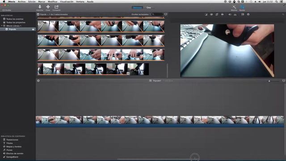The image size is (286, 161).
Task: Open the Edición menu
Action: pos(32,1)
